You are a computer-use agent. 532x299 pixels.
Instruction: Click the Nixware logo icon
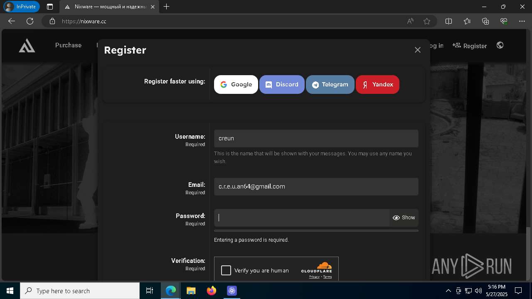(27, 46)
